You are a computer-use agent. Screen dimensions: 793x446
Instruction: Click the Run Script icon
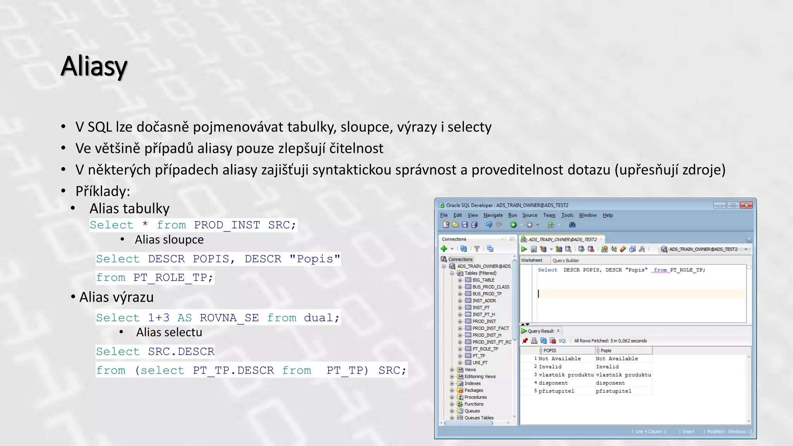pyautogui.click(x=534, y=249)
